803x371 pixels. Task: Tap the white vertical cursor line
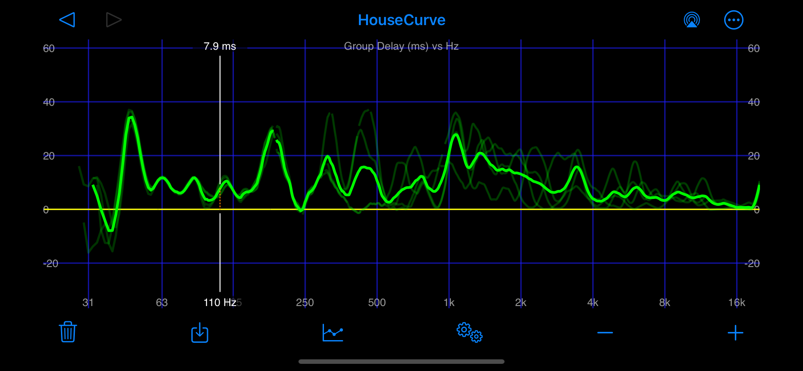click(220, 174)
